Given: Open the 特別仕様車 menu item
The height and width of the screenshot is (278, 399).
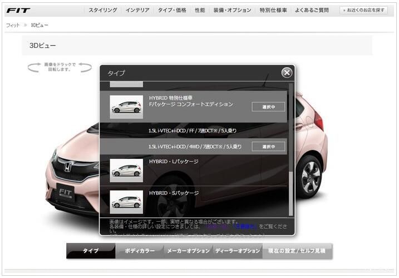Looking at the screenshot, I should pos(273,10).
